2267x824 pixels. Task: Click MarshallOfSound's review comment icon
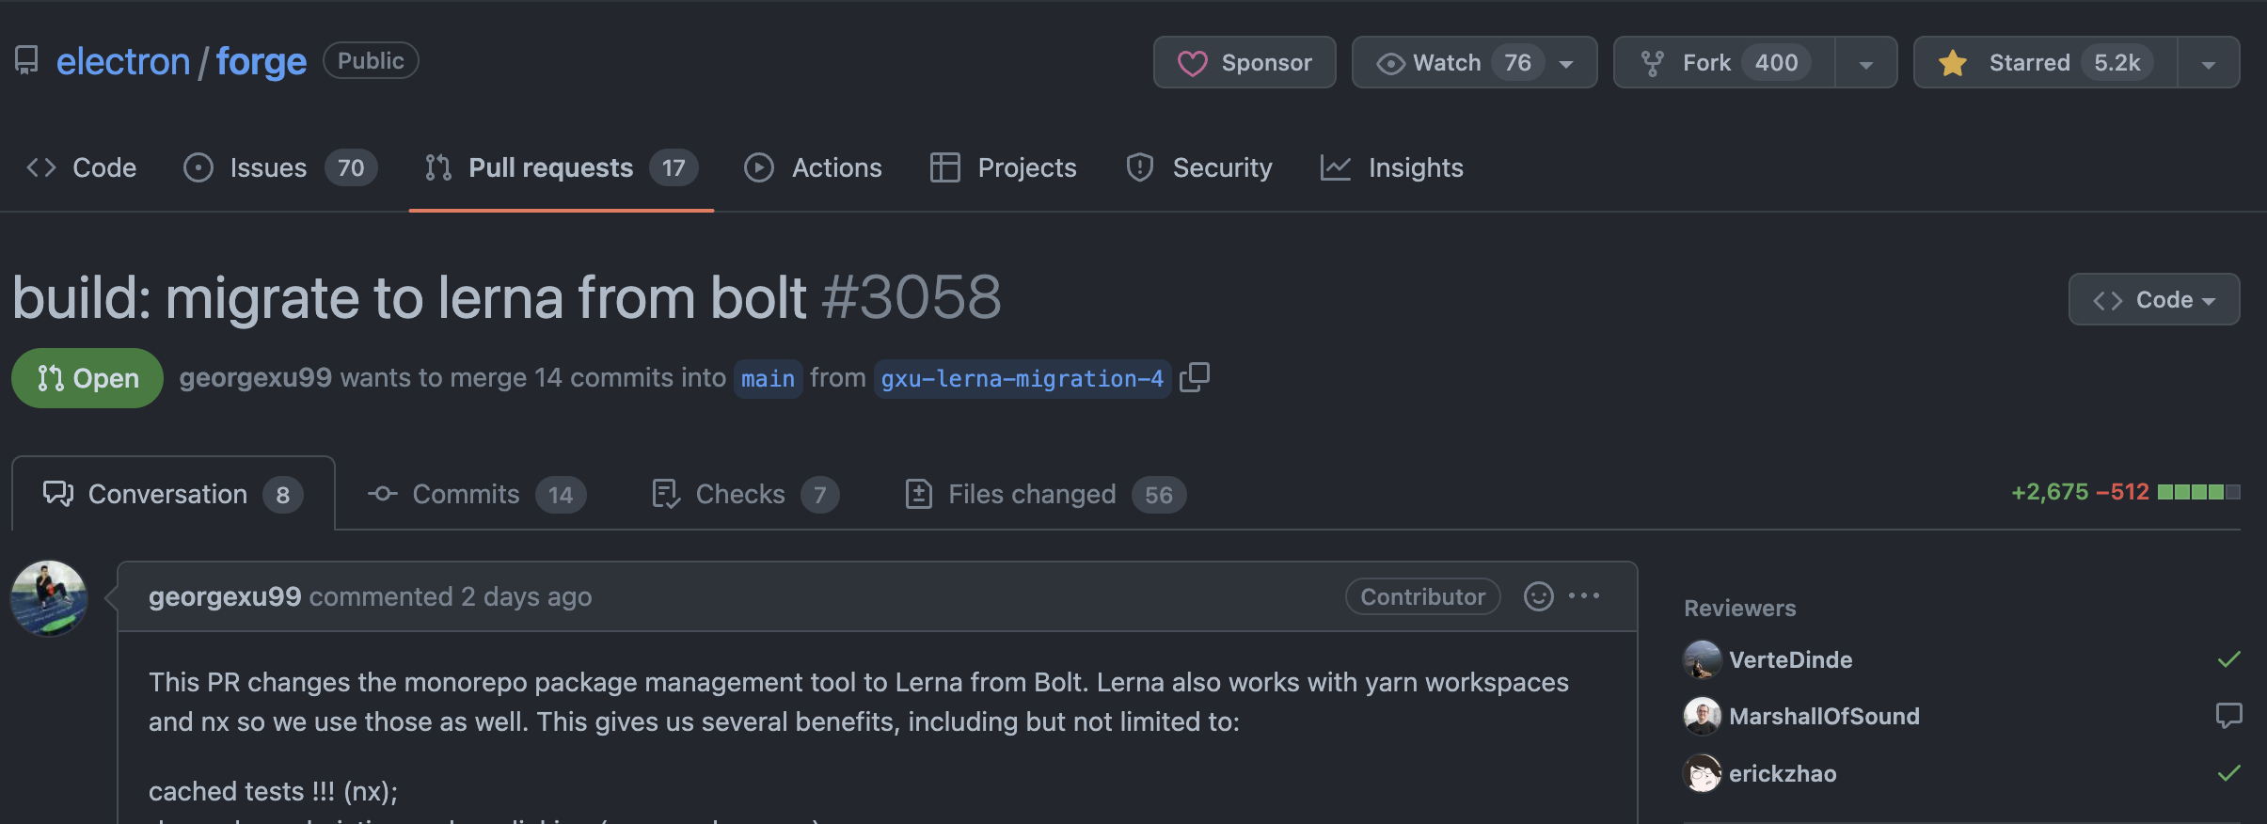coord(2229,716)
